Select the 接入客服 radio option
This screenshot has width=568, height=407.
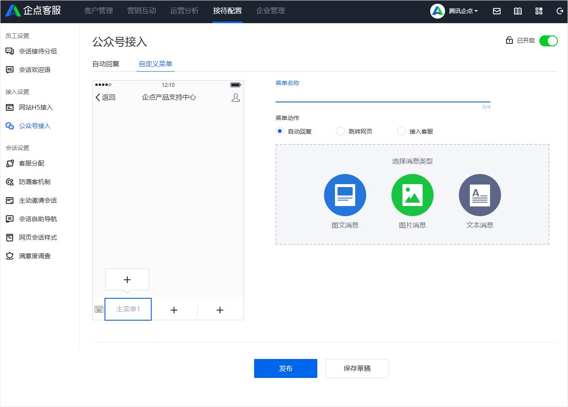pos(401,131)
